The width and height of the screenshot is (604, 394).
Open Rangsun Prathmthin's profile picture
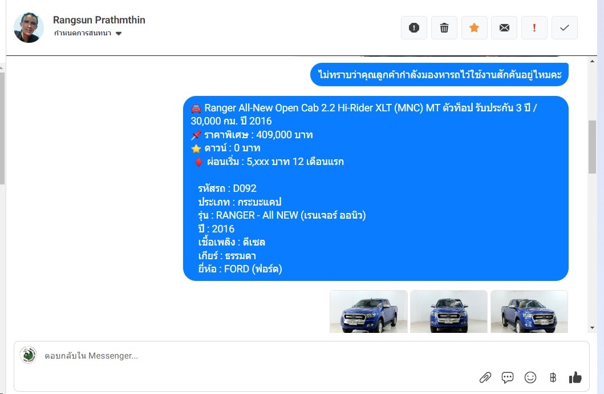coord(29,27)
